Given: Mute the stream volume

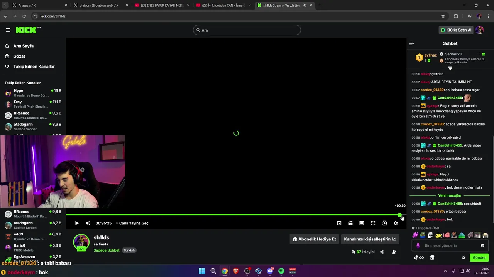Looking at the screenshot, I should (88, 223).
